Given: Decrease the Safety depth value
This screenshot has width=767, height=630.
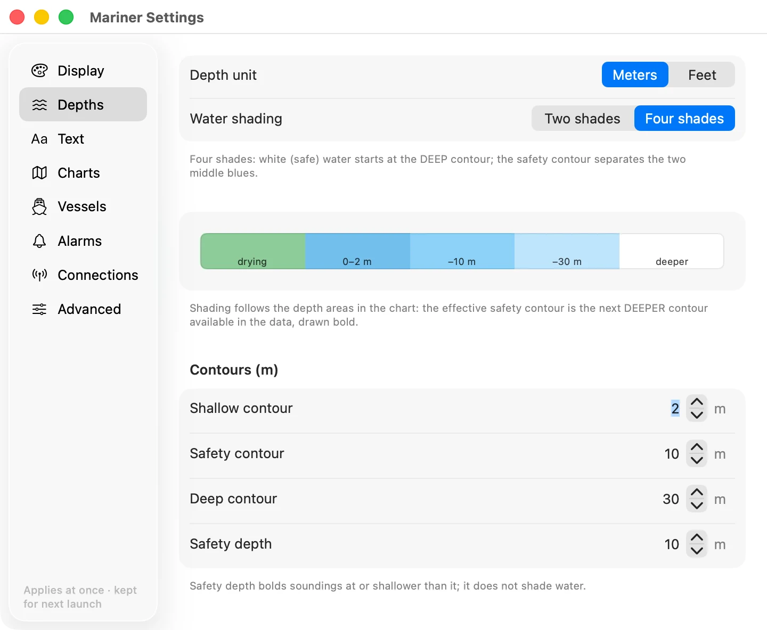Looking at the screenshot, I should click(697, 551).
